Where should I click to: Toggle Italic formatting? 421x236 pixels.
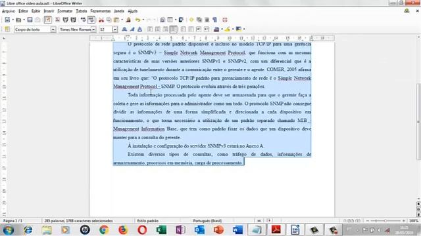point(132,29)
